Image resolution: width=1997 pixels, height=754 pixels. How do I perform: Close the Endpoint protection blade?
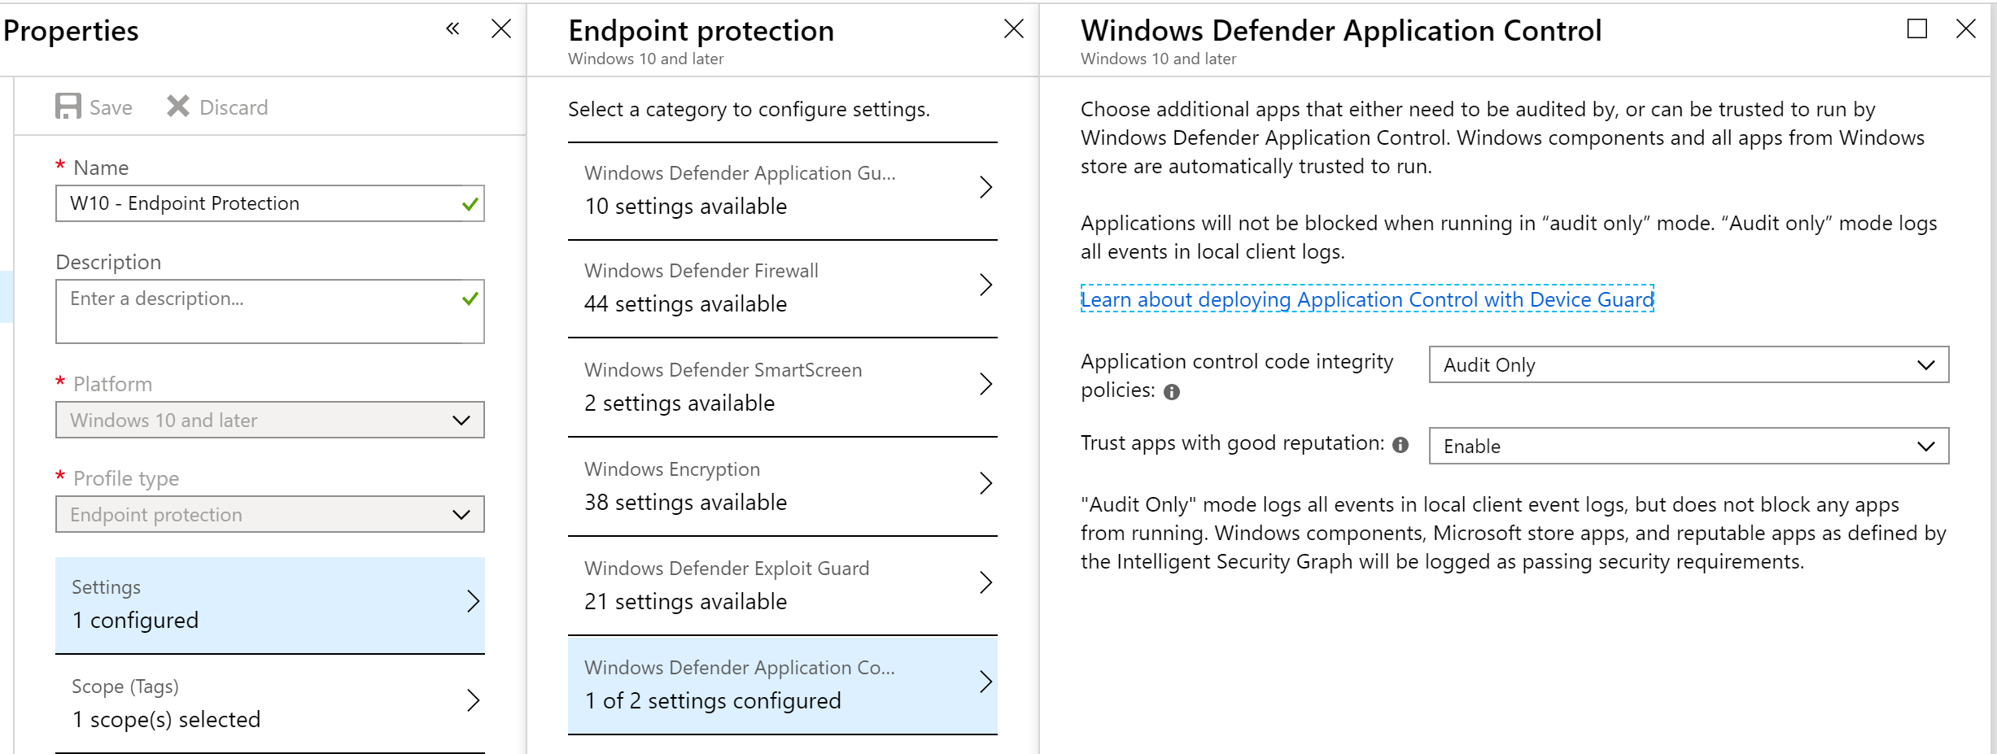[1013, 29]
